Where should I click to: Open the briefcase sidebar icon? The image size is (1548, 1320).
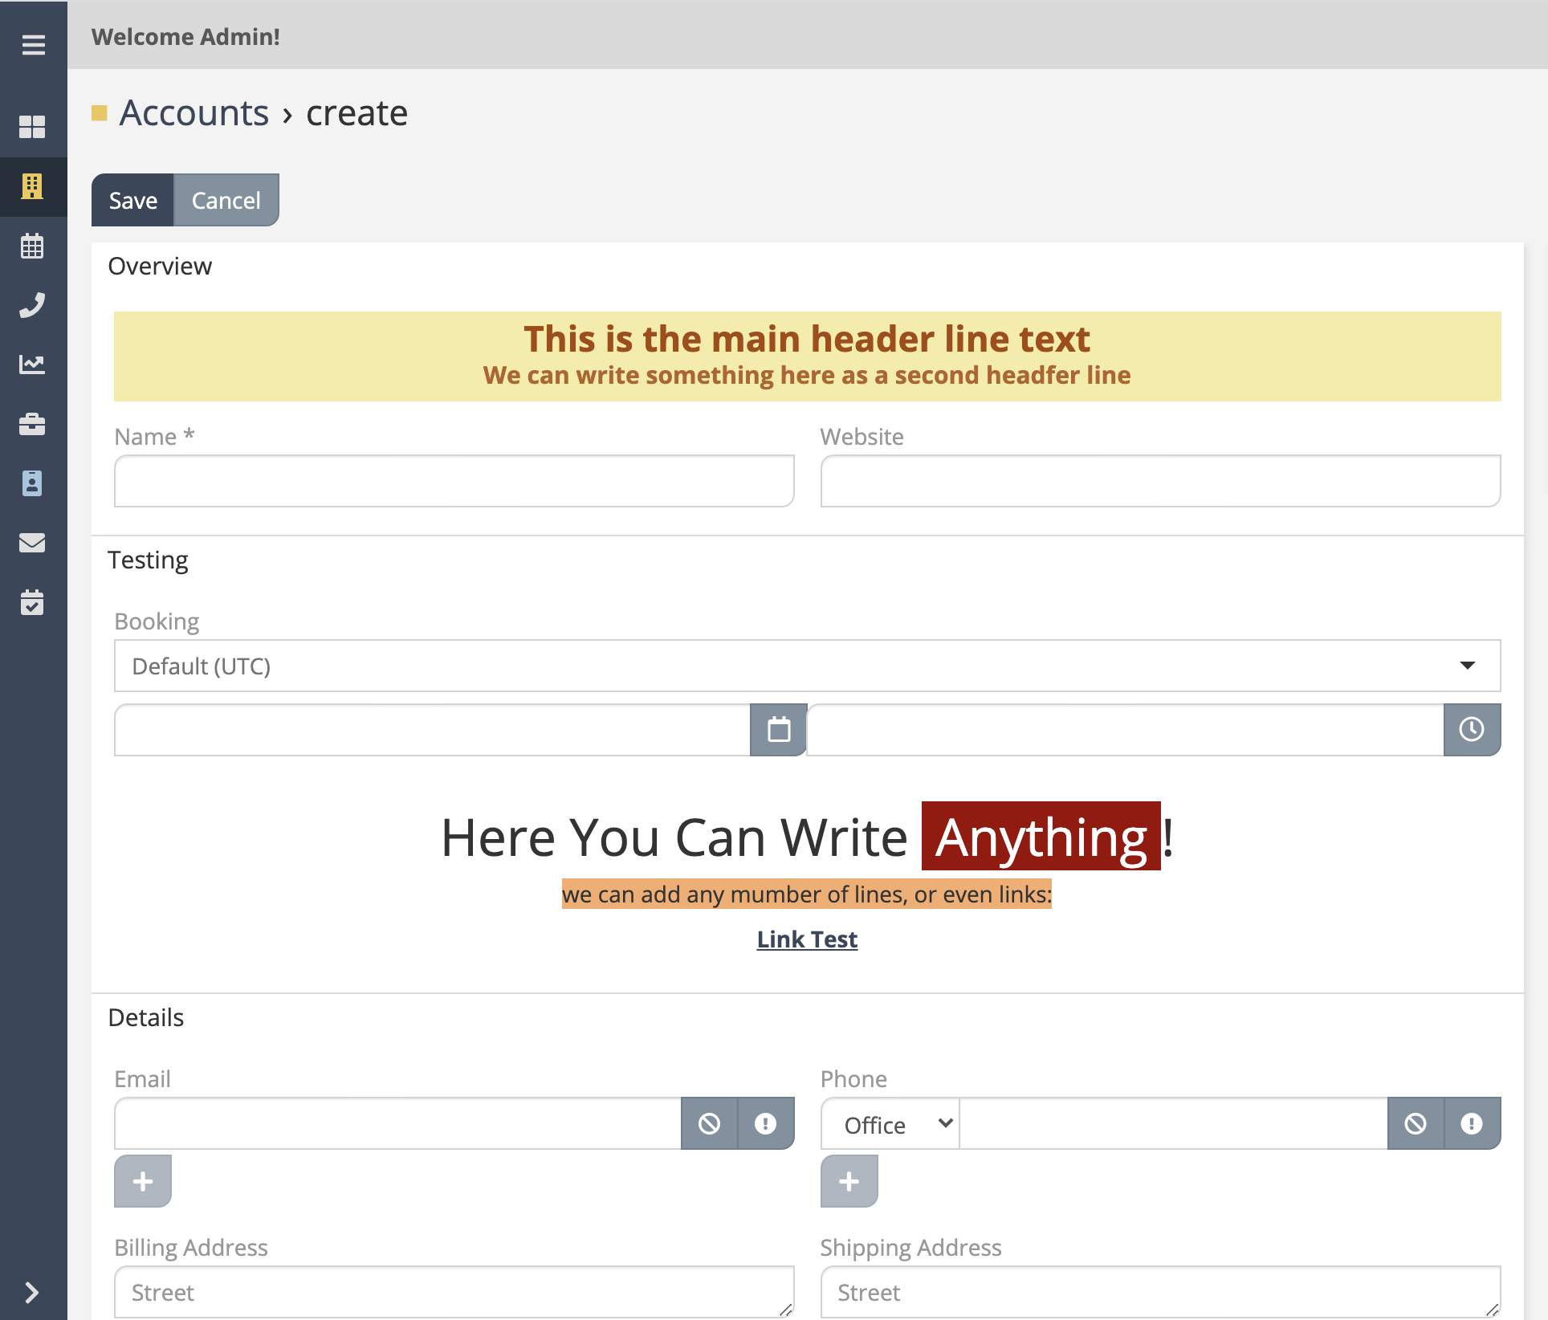click(32, 424)
